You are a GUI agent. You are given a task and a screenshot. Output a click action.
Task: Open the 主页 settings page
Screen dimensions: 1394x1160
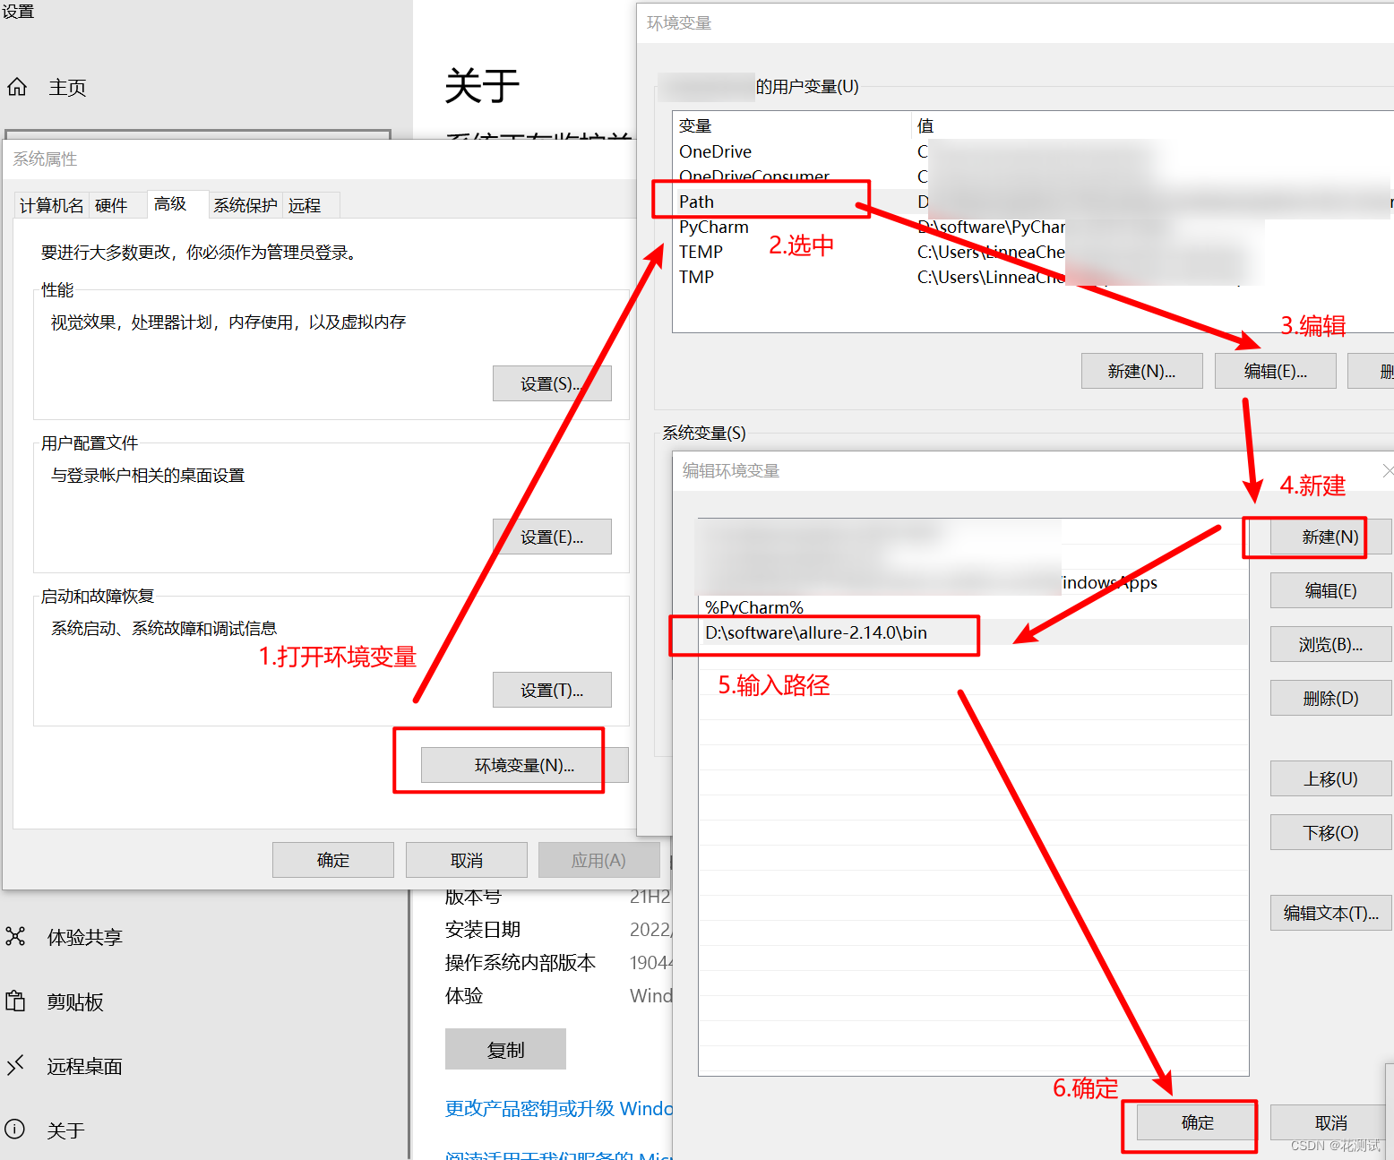tap(67, 88)
